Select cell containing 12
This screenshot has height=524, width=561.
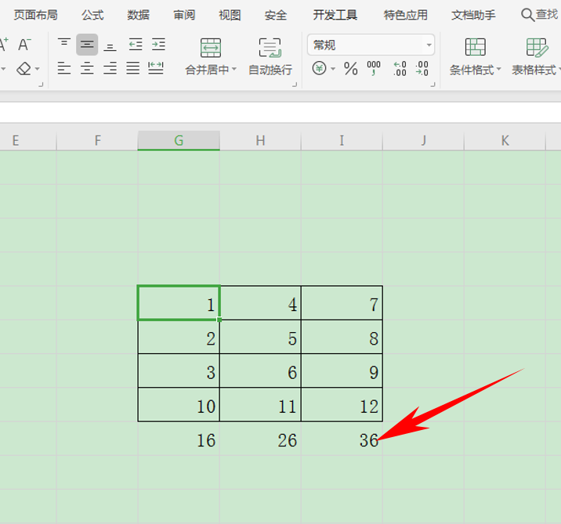[342, 404]
